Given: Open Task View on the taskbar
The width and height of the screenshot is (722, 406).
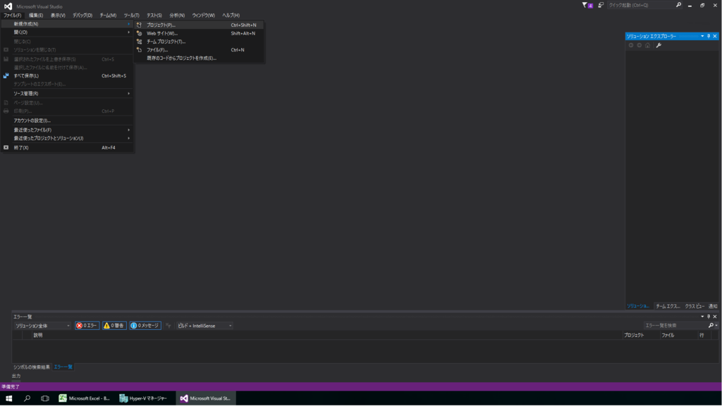Looking at the screenshot, I should click(44, 398).
